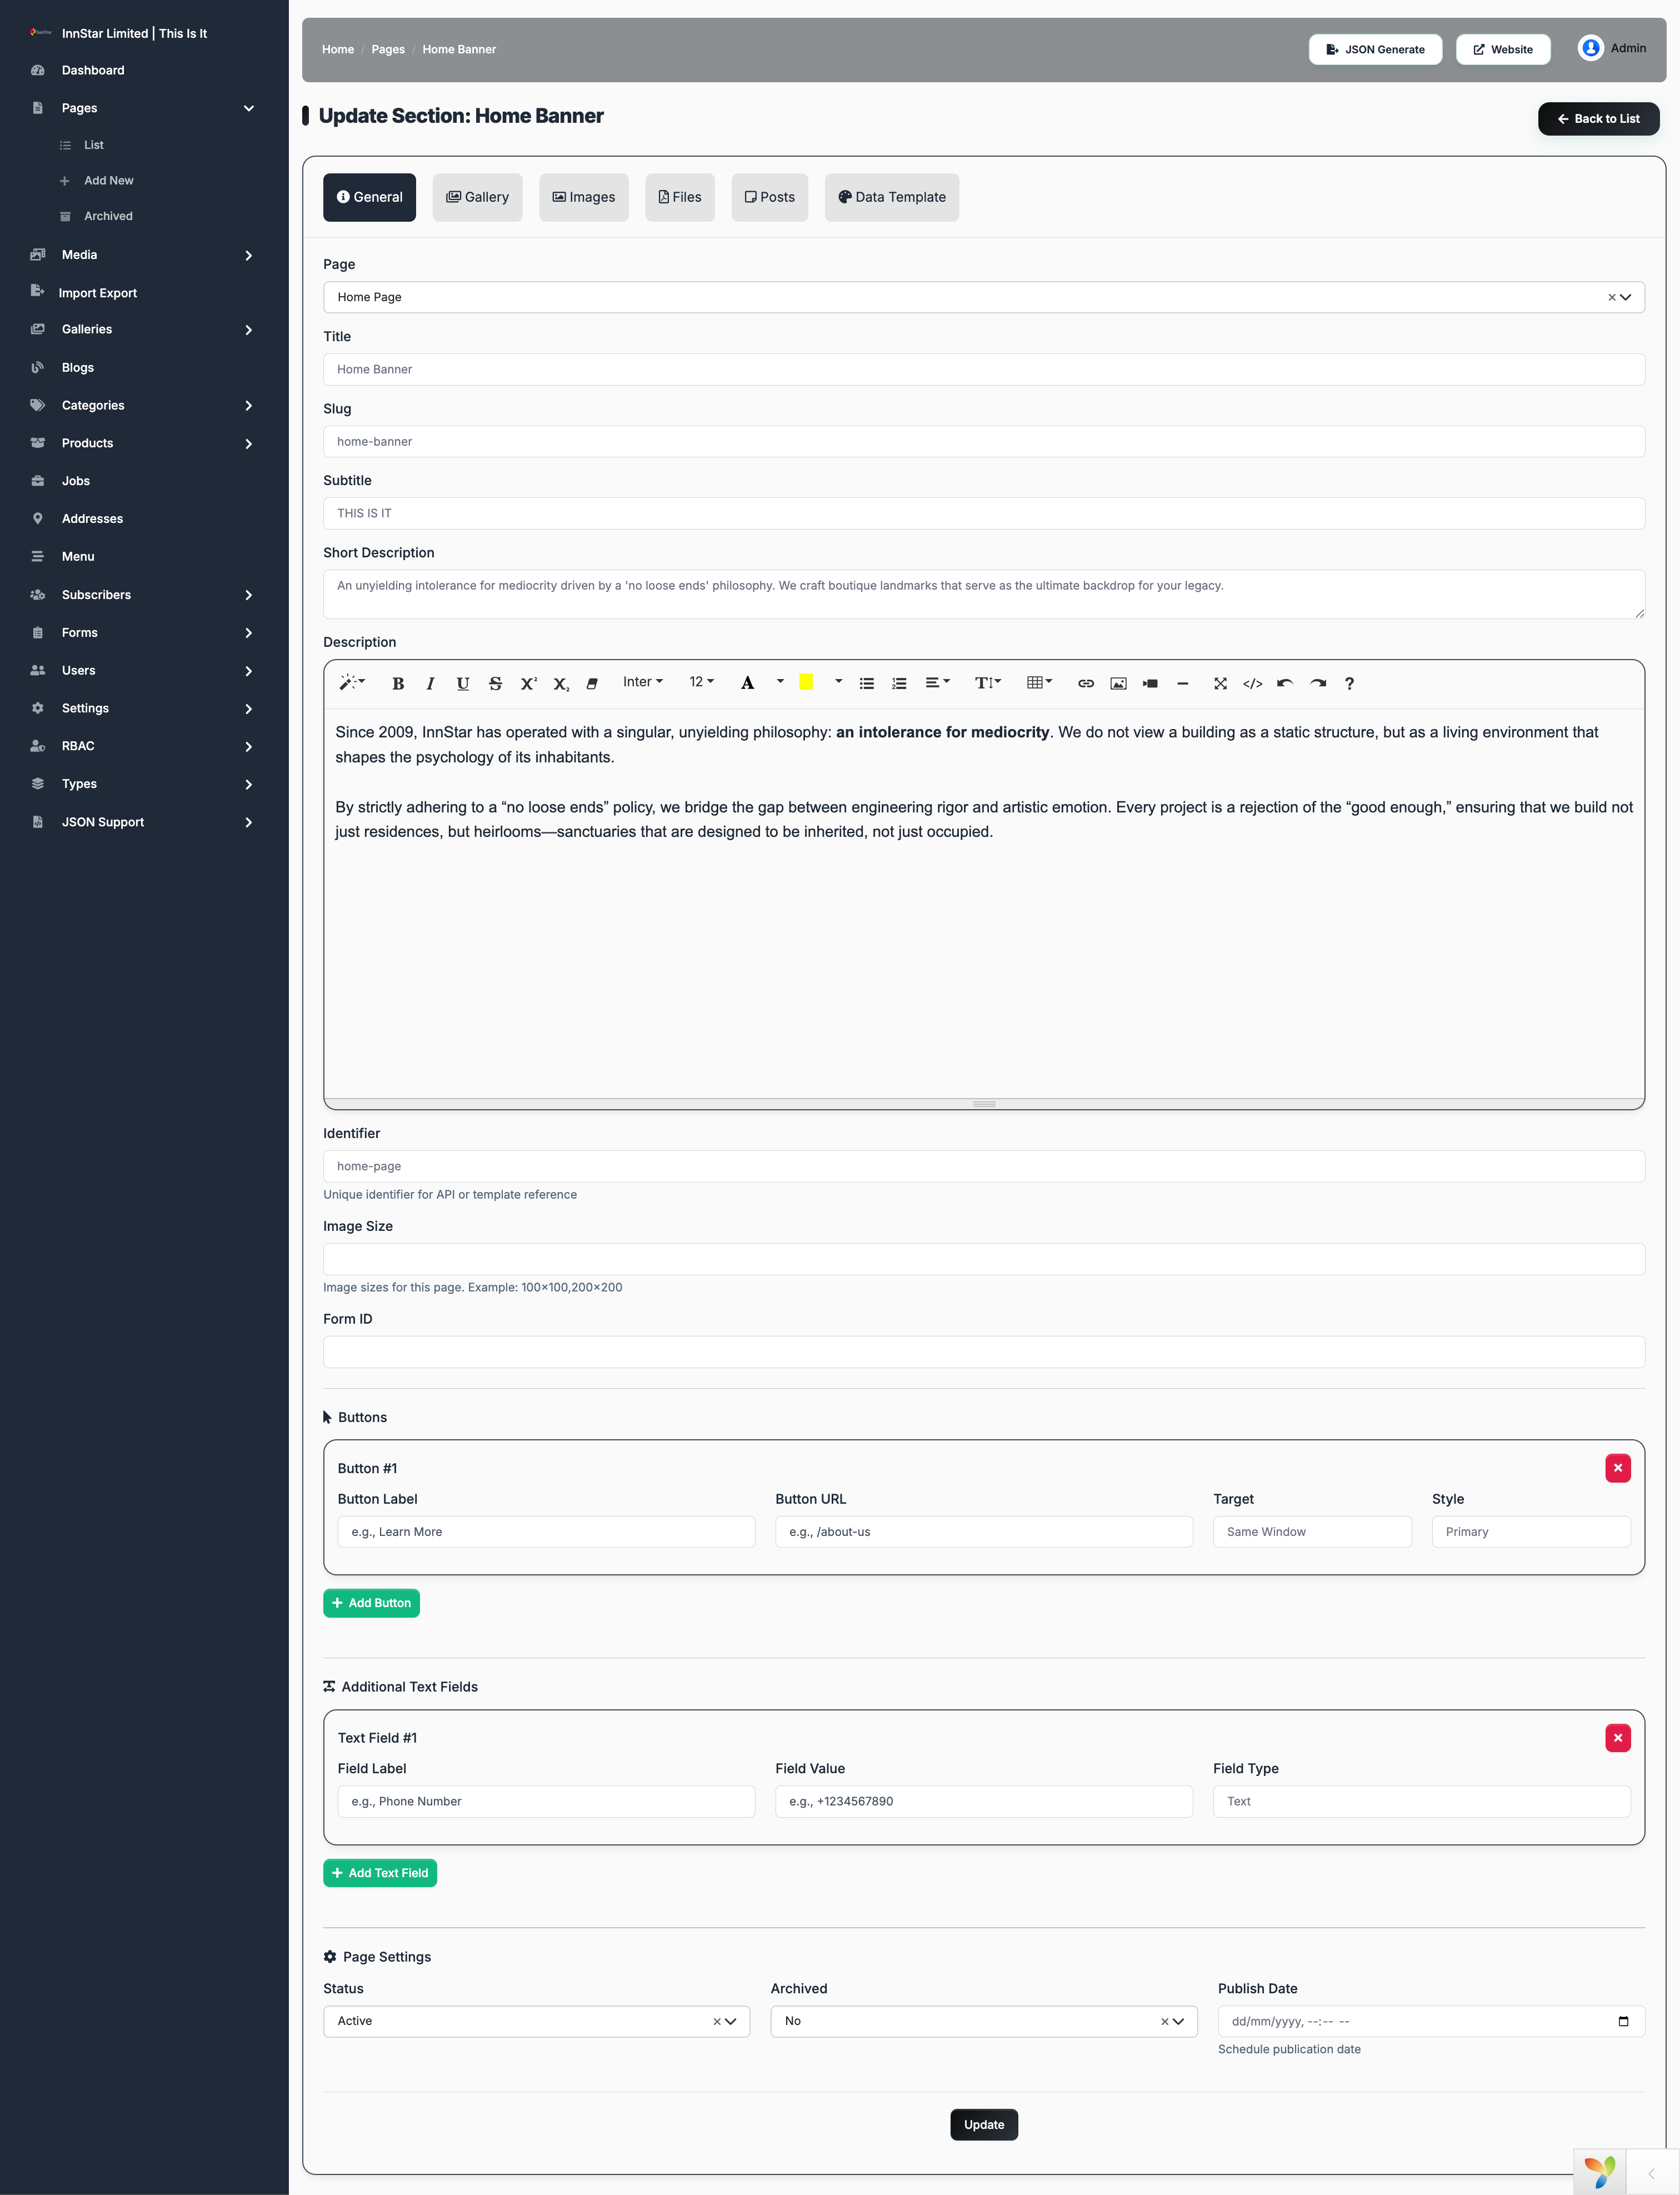Switch to the Data Template tab

pos(891,197)
